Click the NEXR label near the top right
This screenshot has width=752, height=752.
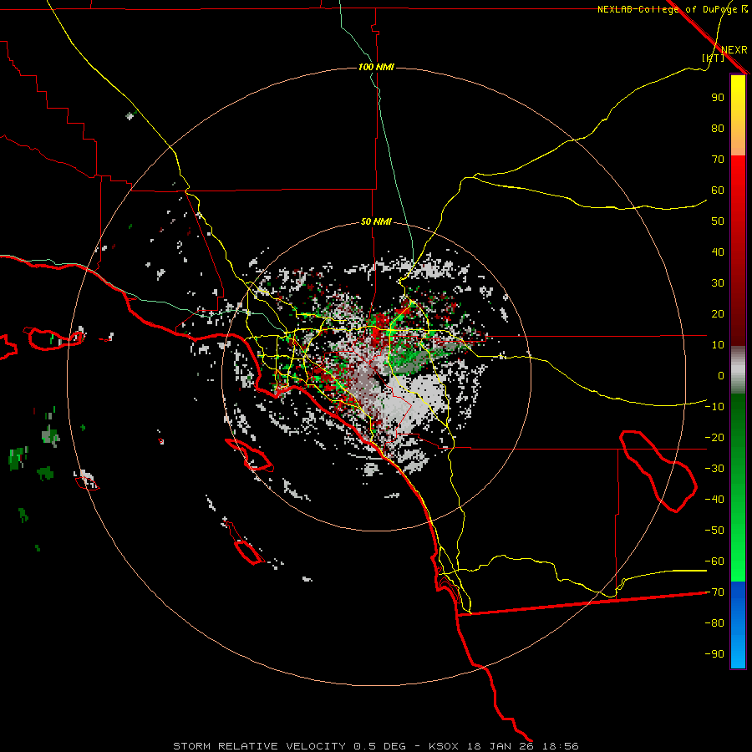[x=734, y=50]
